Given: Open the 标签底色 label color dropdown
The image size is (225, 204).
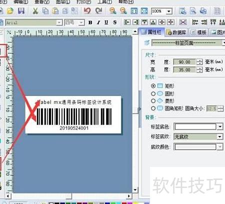Looking at the screenshot, I should point(220,127).
